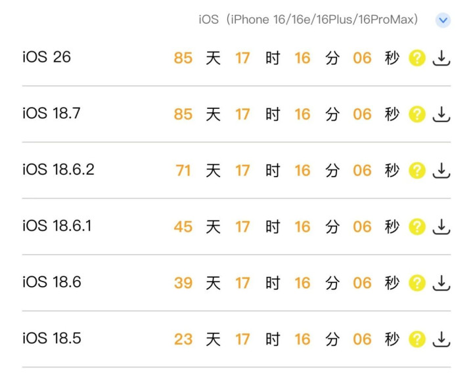Show help info for iOS 18.6
The width and height of the screenshot is (473, 378).
pyautogui.click(x=417, y=283)
